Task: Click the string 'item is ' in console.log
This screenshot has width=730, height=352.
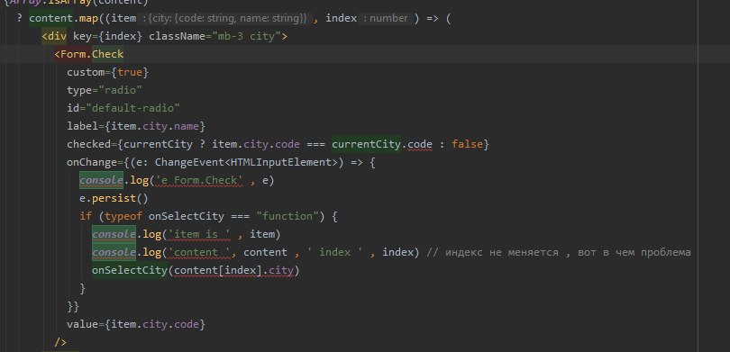Action: [199, 234]
